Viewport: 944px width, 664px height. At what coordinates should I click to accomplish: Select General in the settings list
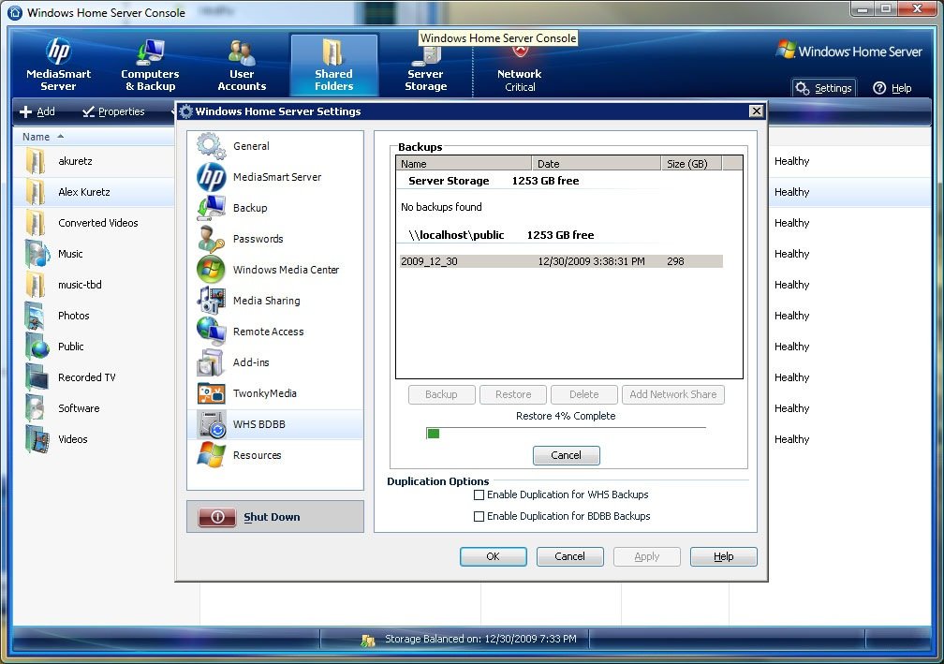[x=275, y=146]
